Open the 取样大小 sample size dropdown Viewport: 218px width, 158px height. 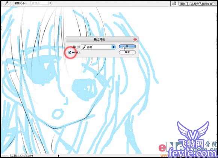tap(41, 3)
